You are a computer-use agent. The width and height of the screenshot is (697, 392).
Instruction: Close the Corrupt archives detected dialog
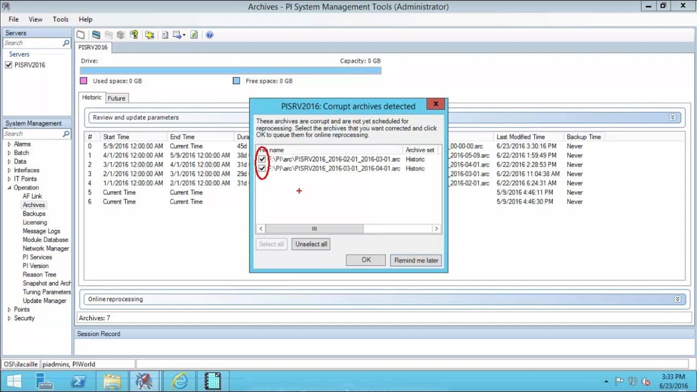(x=436, y=105)
